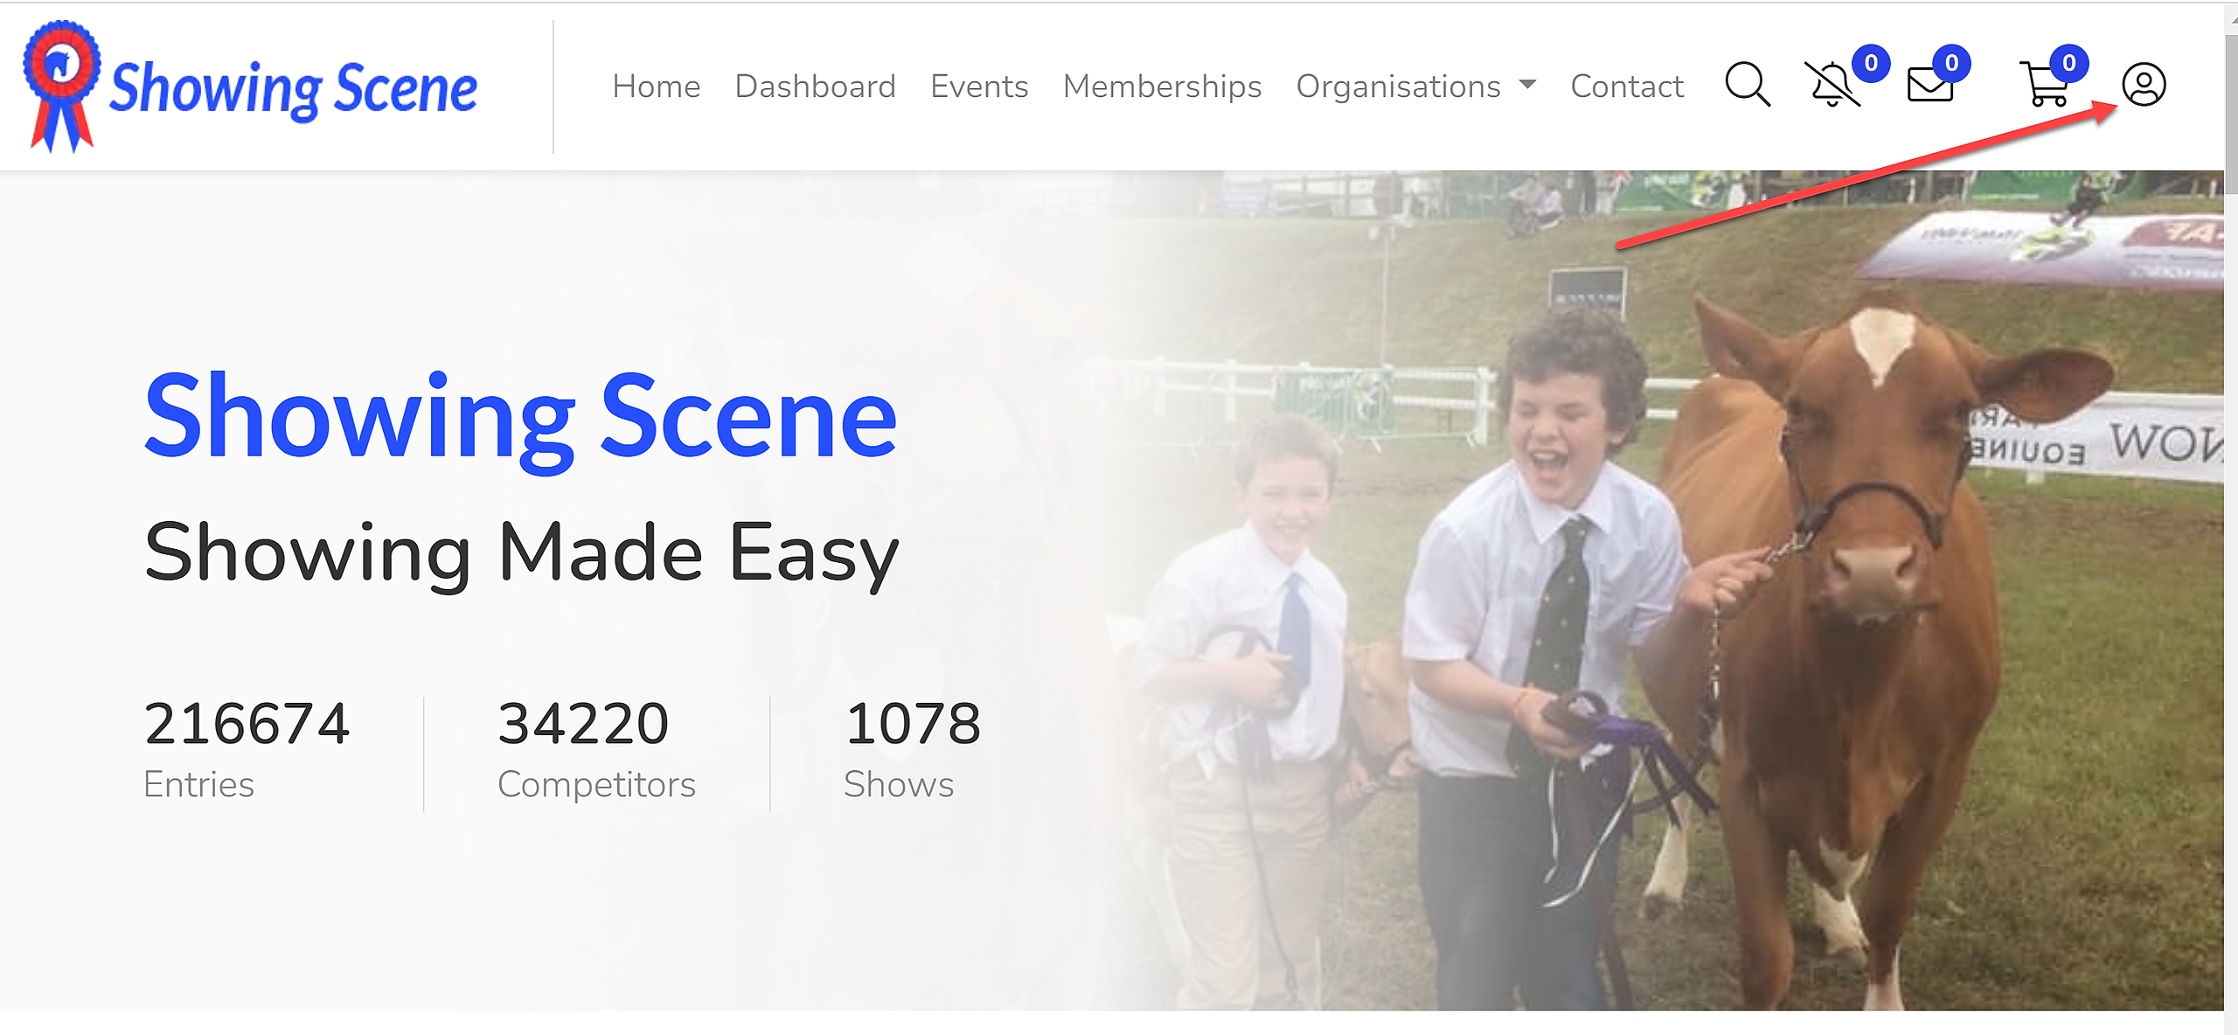Go to the Home menu item
The width and height of the screenshot is (2238, 1035).
657,87
